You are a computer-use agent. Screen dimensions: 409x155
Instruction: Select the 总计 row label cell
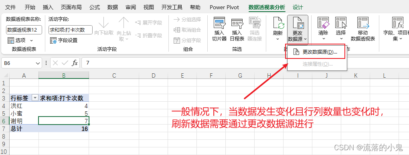point(24,129)
